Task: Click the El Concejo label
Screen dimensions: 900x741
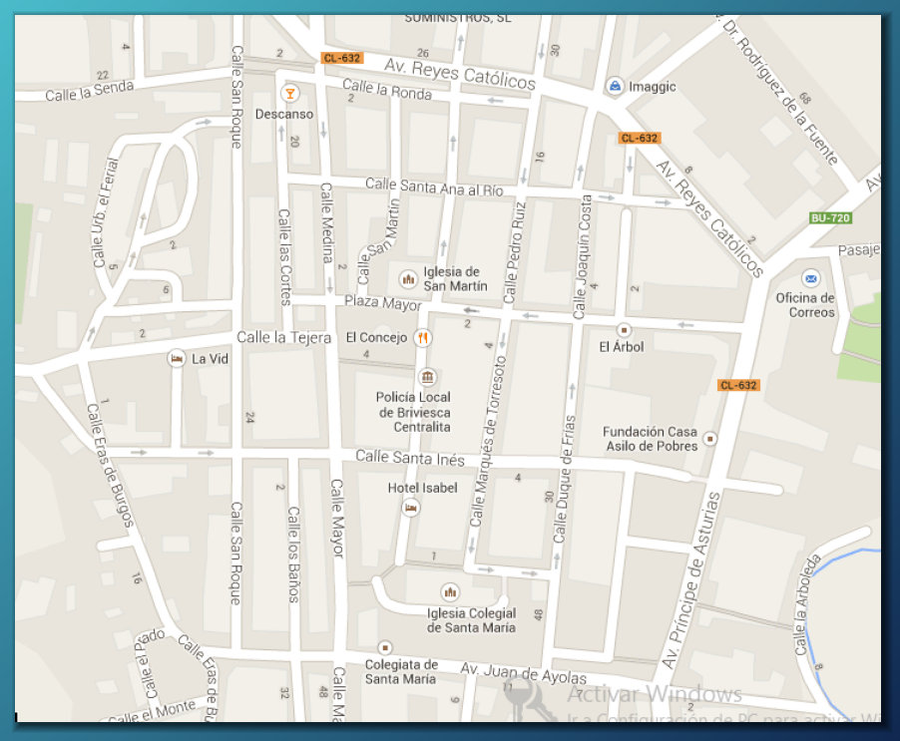Action: coord(376,337)
